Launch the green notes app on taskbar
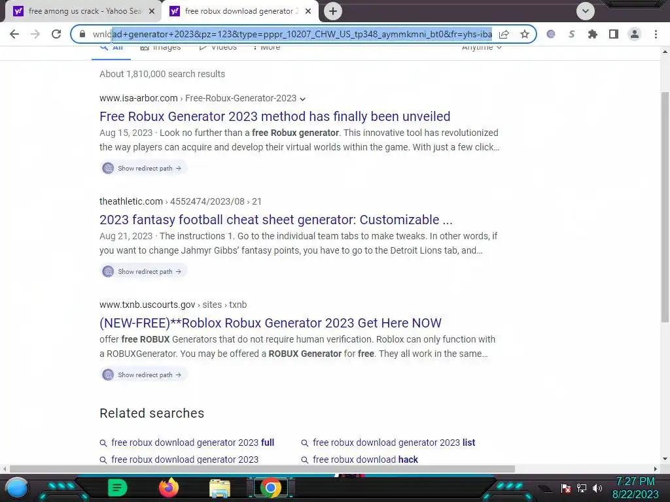The height and width of the screenshot is (502, 670). 117,488
